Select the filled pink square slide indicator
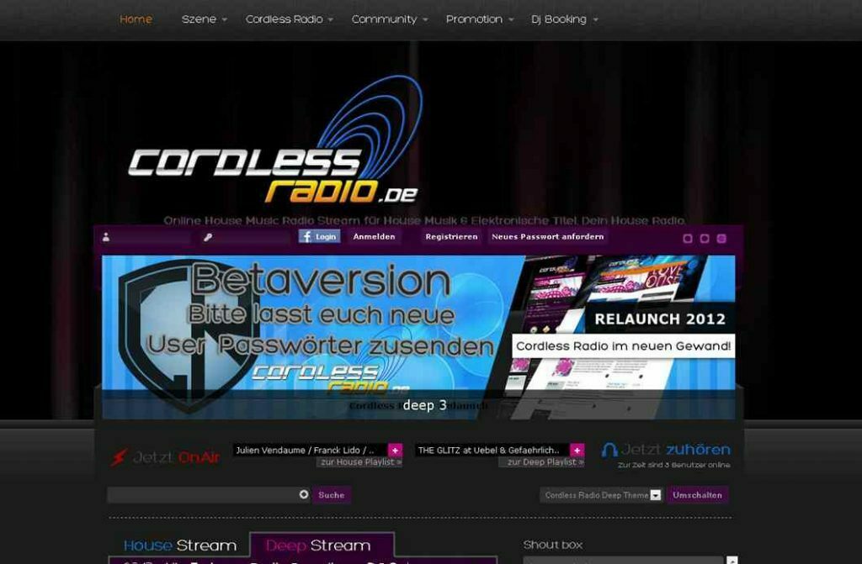862x564 pixels. pos(721,239)
